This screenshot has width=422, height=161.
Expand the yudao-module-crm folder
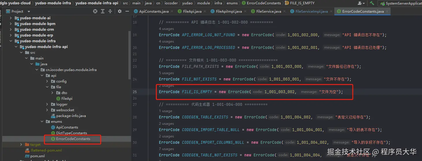pyautogui.click(x=11, y=29)
